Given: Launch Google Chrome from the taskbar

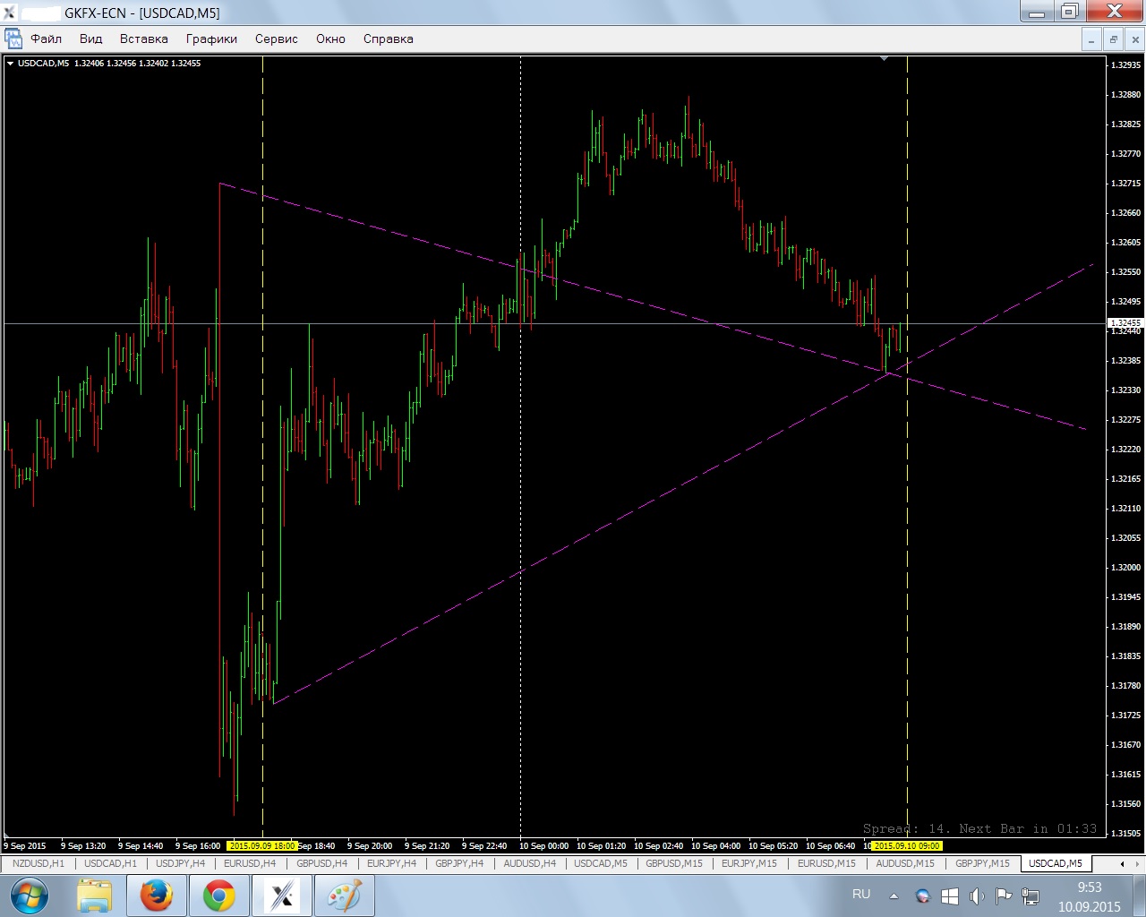Looking at the screenshot, I should click(x=218, y=896).
